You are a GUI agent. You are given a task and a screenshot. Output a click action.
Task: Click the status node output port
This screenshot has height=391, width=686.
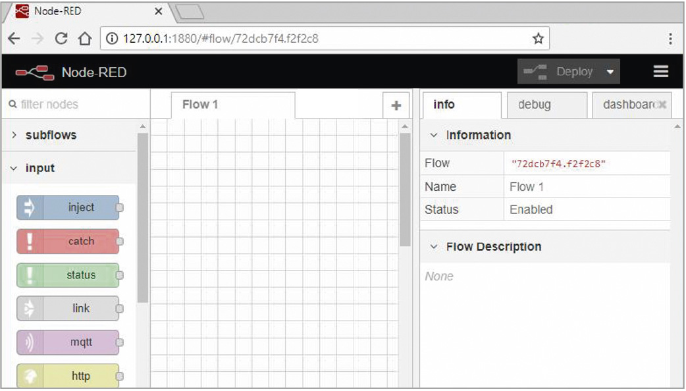click(x=119, y=275)
